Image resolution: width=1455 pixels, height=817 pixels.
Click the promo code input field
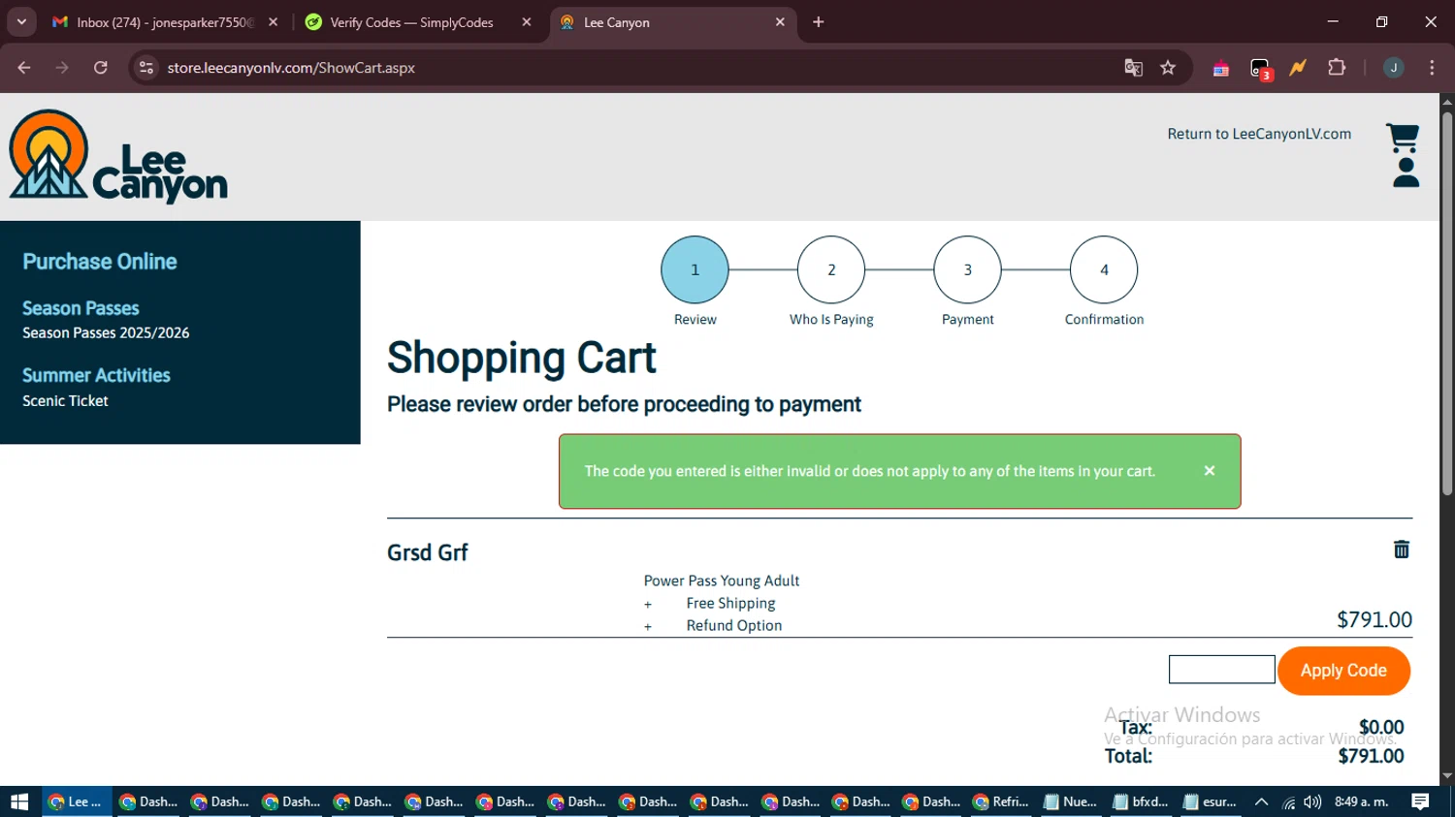point(1222,670)
